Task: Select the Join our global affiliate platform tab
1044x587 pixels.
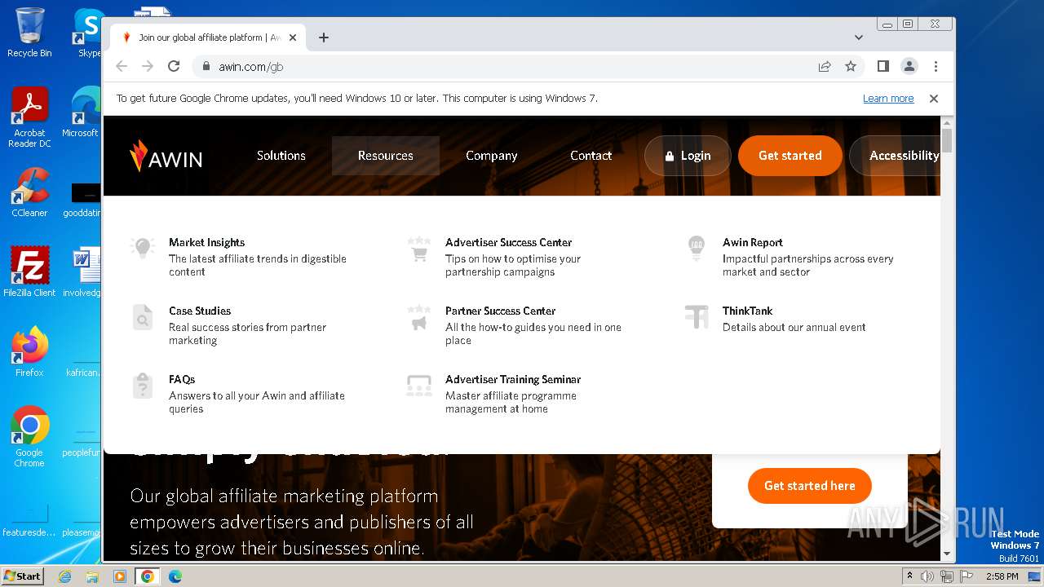Action: (x=207, y=38)
